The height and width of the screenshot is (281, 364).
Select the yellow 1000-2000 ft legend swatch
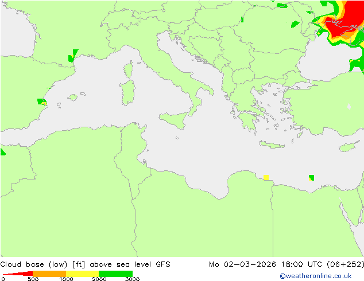83,274
